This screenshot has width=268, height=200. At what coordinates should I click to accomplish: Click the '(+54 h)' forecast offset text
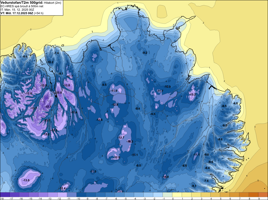[x=39, y=13]
